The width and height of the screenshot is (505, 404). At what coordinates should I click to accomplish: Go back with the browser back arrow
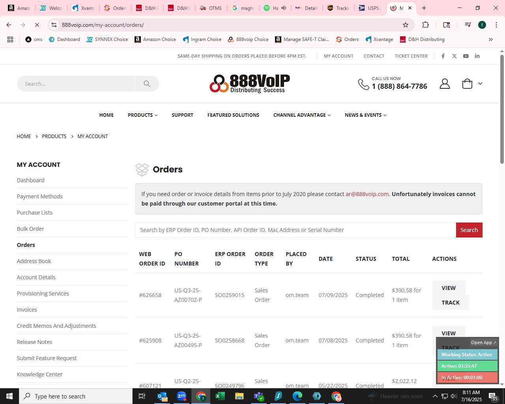pyautogui.click(x=9, y=25)
